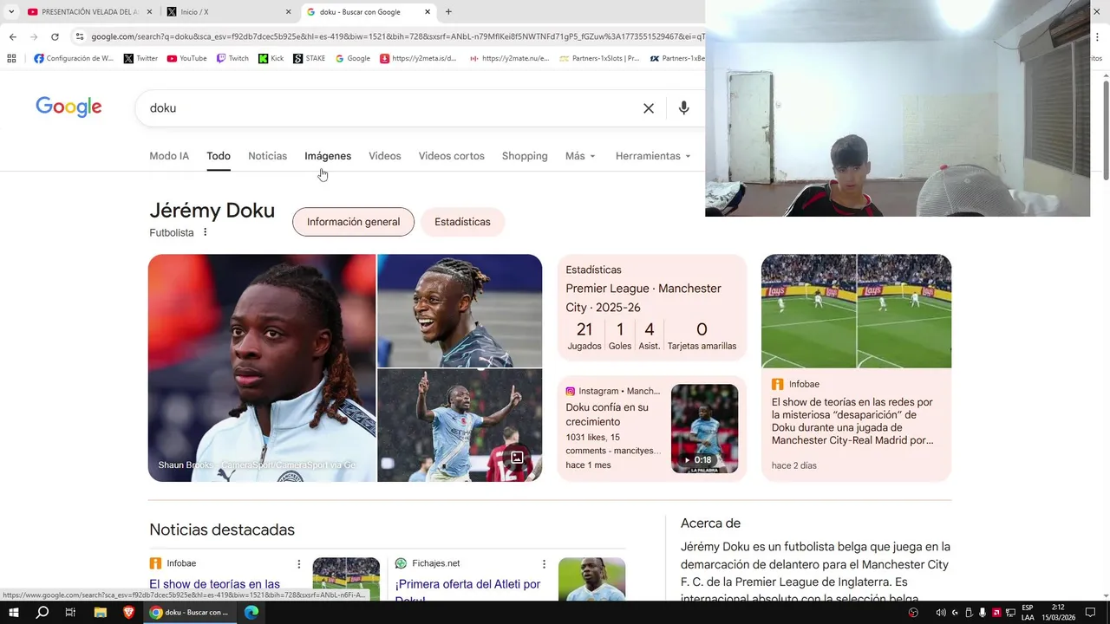
Task: Open the apps grid in bookmarks bar
Action: [11, 58]
